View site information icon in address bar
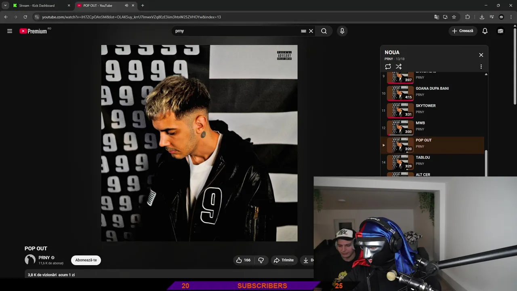This screenshot has height=291, width=517. pos(37,17)
